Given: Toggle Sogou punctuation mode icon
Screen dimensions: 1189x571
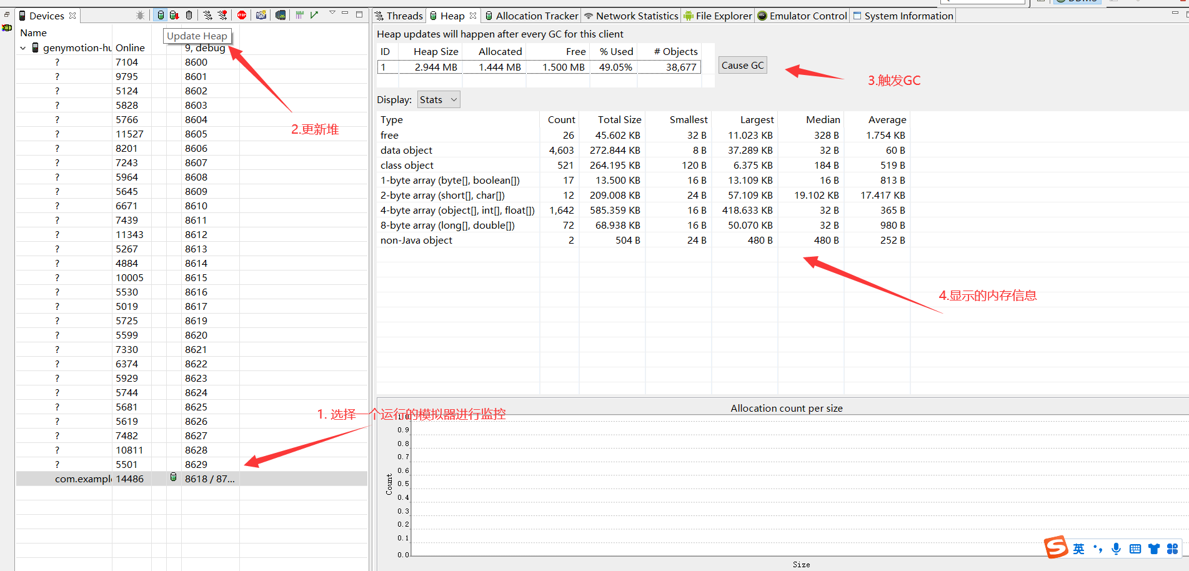Looking at the screenshot, I should [x=1098, y=549].
